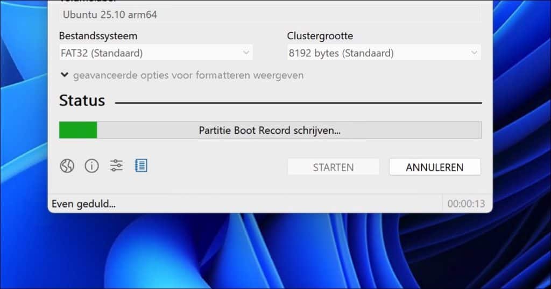Open the language selection globe icon

[67, 165]
